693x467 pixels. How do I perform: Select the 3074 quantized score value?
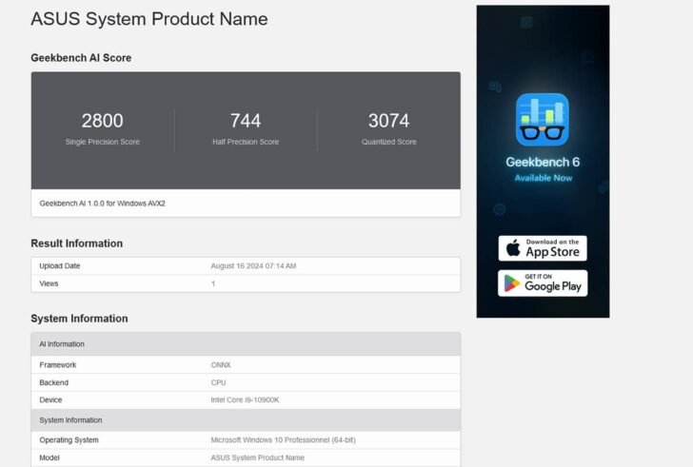pyautogui.click(x=389, y=121)
